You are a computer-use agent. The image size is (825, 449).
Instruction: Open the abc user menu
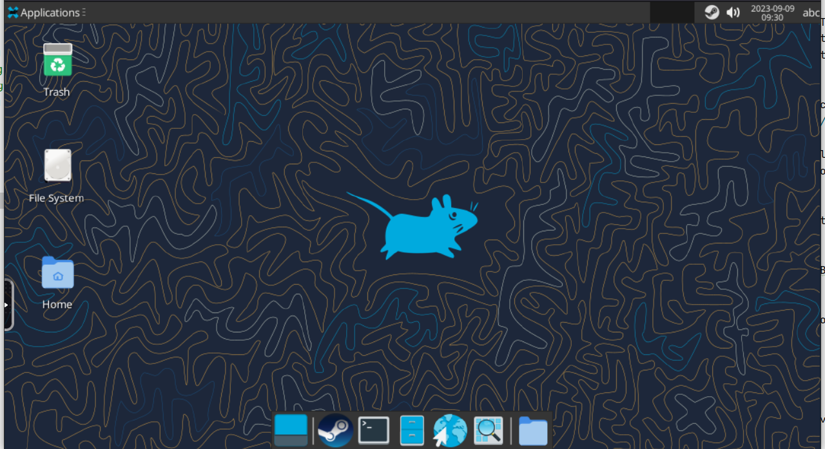coord(811,13)
